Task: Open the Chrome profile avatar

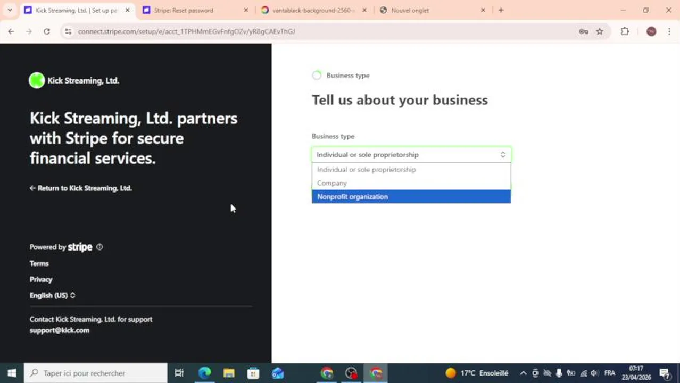Action: pos(651,31)
